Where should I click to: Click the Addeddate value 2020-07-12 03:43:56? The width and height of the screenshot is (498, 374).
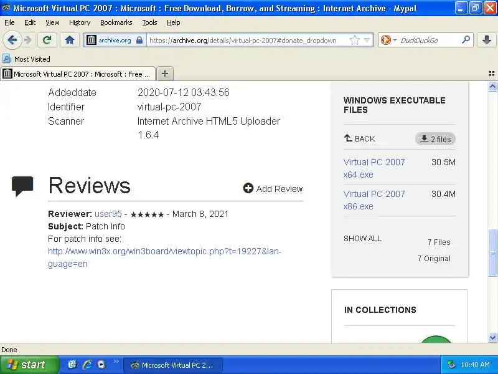pyautogui.click(x=183, y=92)
